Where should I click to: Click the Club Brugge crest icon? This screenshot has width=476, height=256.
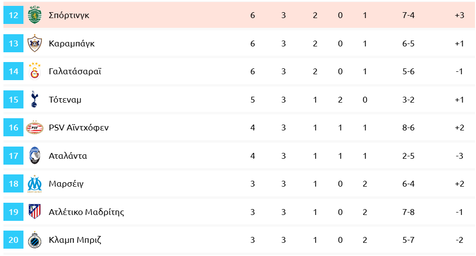point(34,240)
